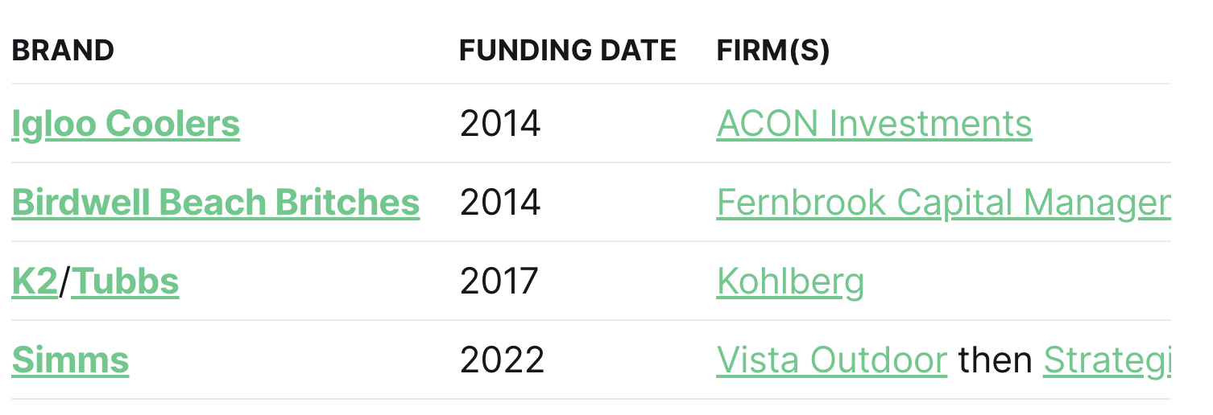Click the FIRM(S) column header

773,51
